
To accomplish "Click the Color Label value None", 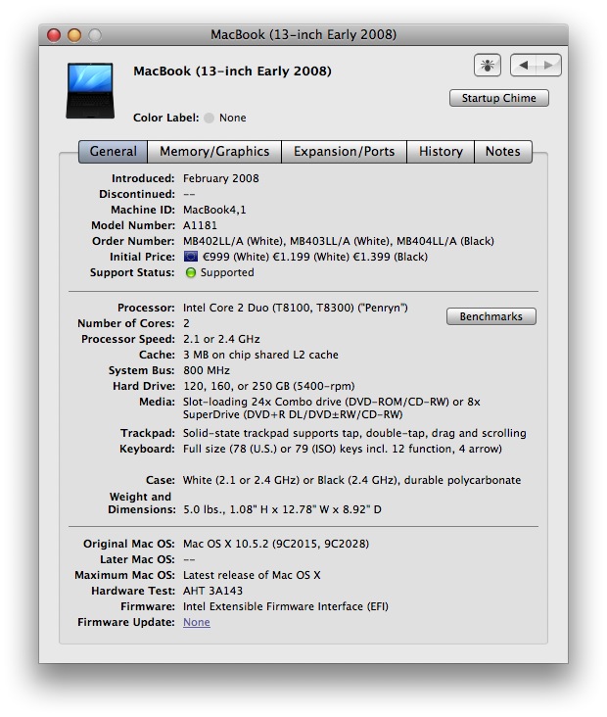I will coord(233,118).
